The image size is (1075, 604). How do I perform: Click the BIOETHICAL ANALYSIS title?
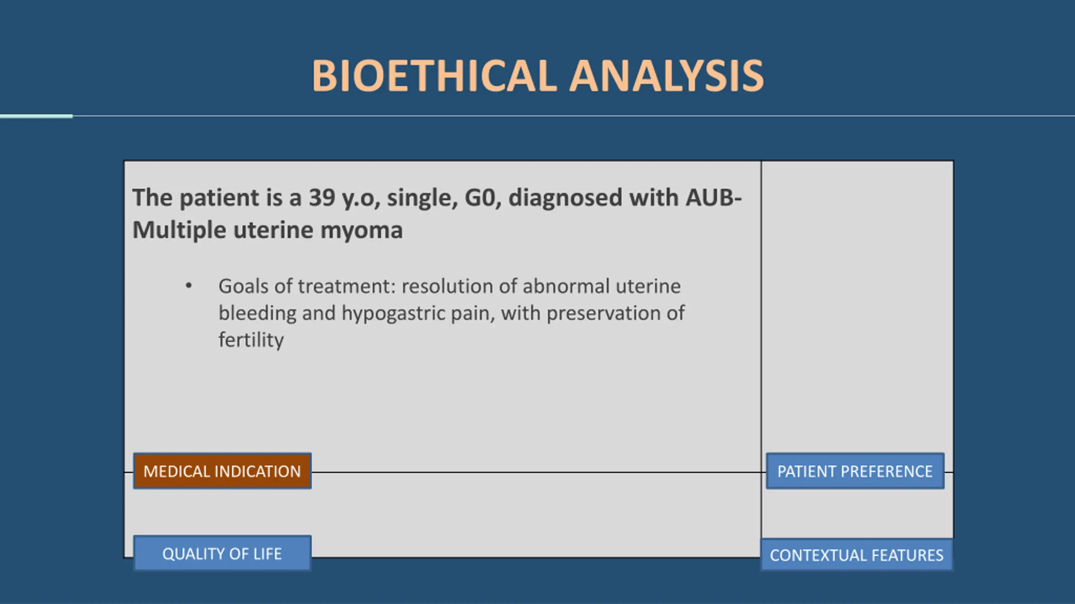pyautogui.click(x=537, y=75)
